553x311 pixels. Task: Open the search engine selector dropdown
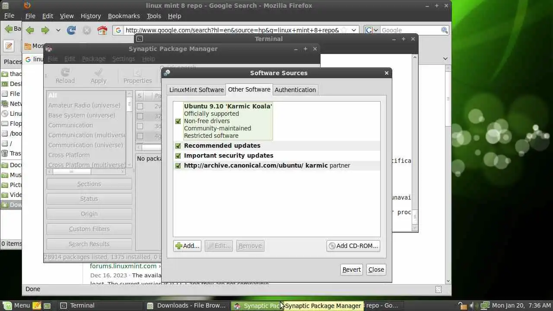372,30
